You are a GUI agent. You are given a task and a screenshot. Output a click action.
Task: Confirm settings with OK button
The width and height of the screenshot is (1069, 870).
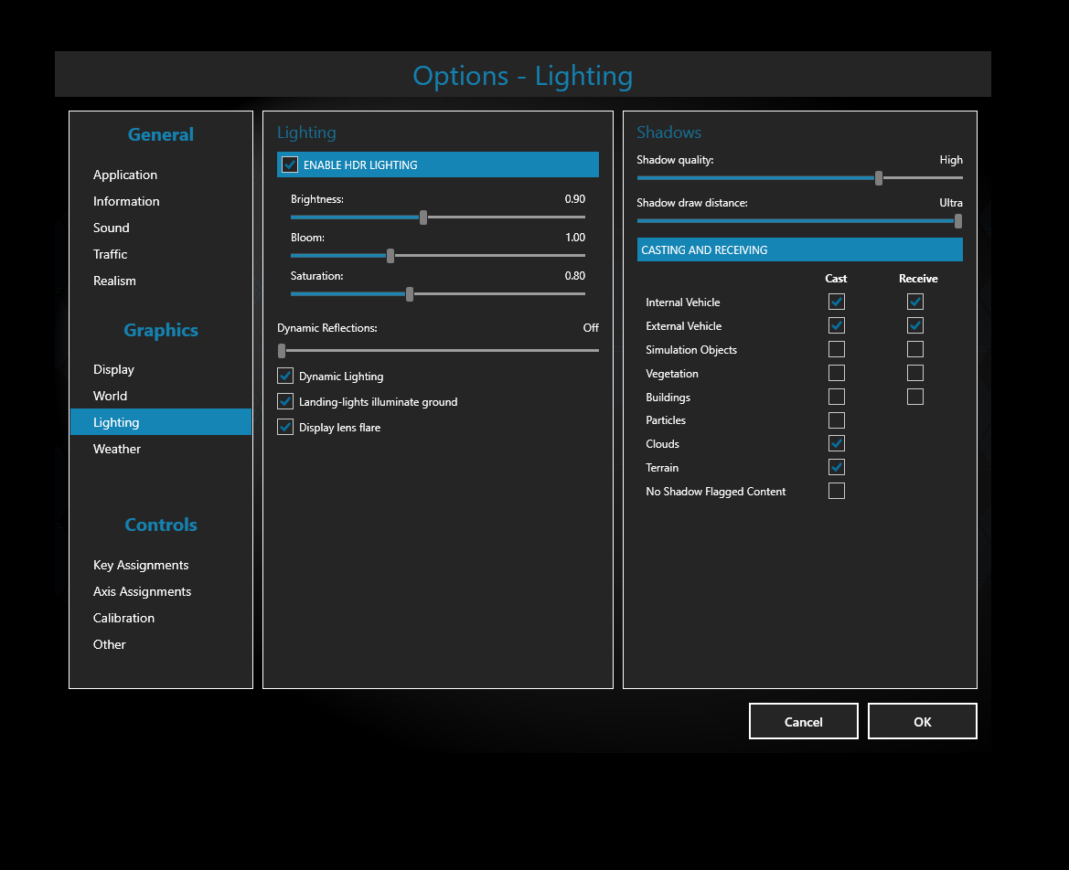(x=922, y=721)
